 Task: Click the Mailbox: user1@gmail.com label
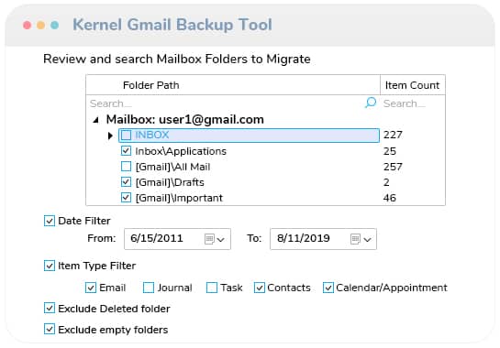[185, 120]
